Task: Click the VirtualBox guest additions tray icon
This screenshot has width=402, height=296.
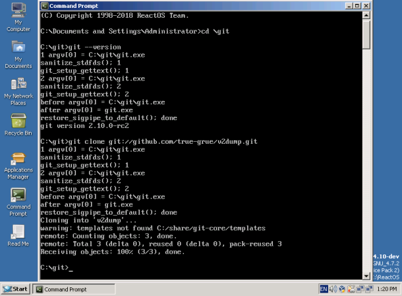Action: click(x=342, y=289)
